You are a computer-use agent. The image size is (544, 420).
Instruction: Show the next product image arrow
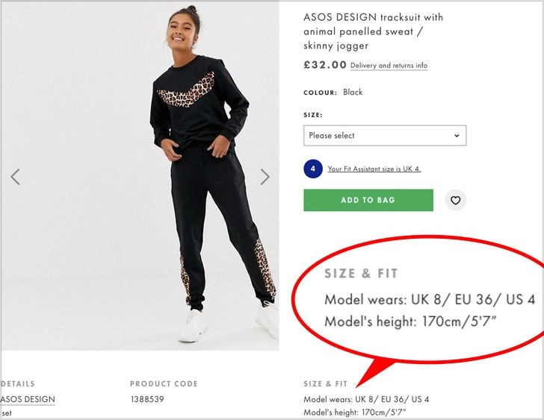coord(265,177)
